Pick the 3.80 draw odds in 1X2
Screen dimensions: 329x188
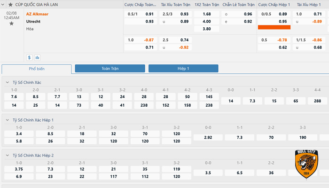206,29
